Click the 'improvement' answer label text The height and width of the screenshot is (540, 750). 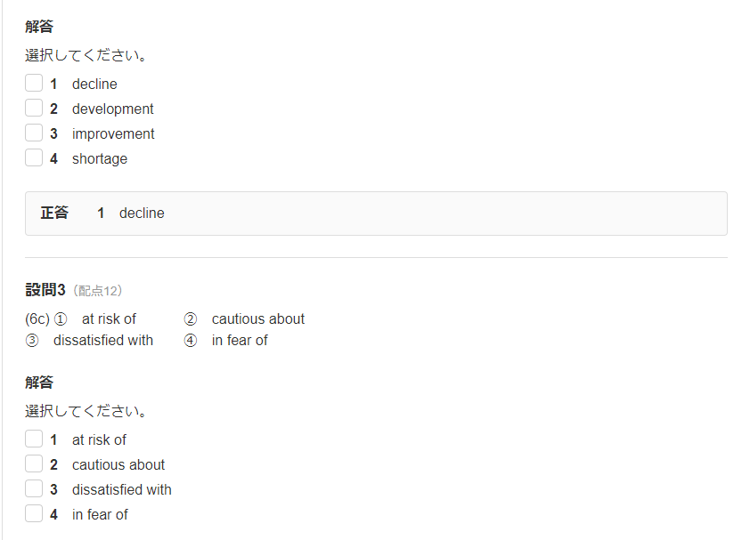coord(113,133)
